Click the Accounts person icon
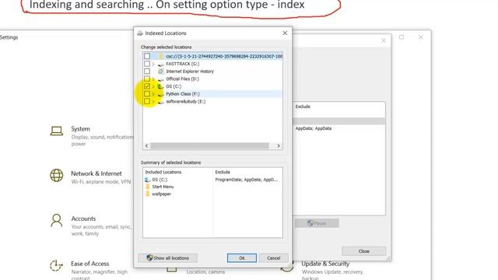This screenshot has width=498, height=280. (x=57, y=221)
